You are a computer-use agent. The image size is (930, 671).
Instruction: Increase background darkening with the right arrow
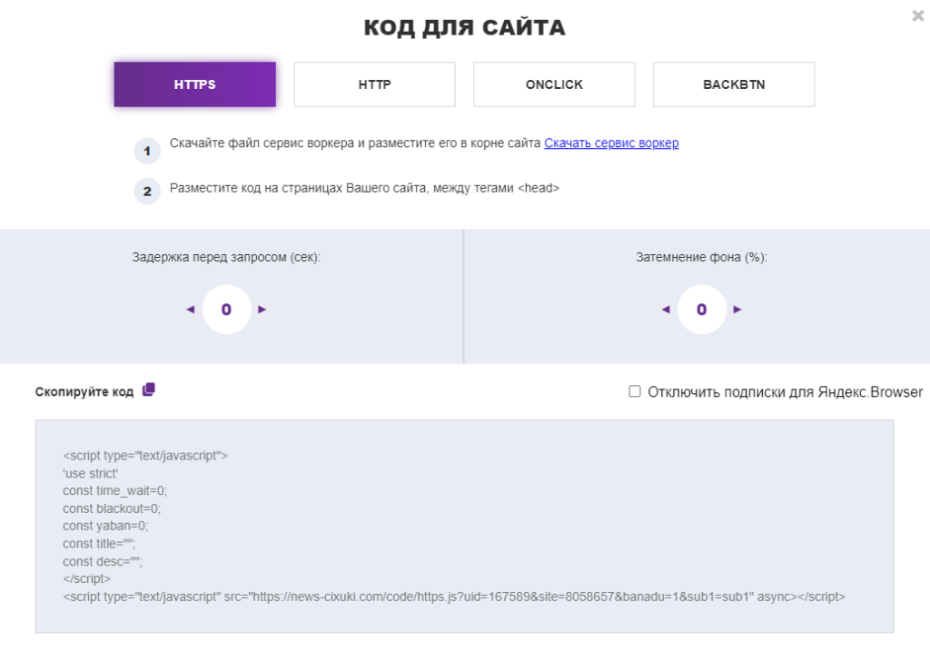point(737,310)
